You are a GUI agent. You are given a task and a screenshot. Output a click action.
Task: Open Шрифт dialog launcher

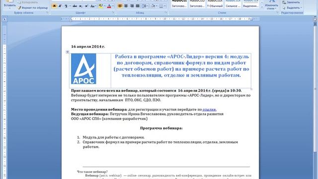(113, 12)
